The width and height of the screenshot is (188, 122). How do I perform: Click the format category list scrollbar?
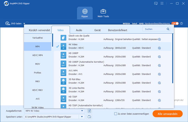coord(53,40)
